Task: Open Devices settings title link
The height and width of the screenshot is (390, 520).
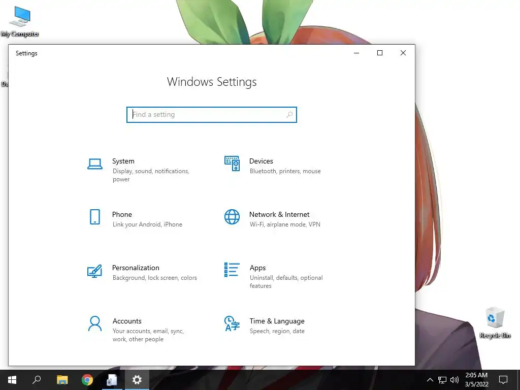Action: (x=261, y=161)
